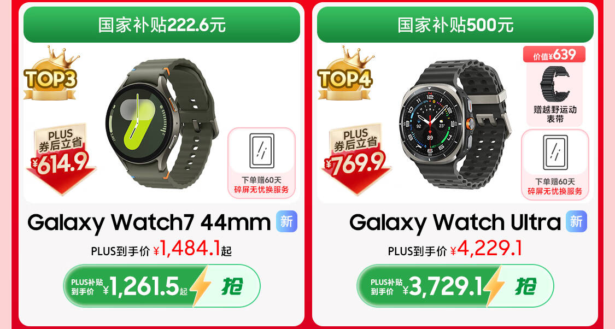Click the PLUS券后立省 ¥769.9 arrow tag

click(356, 159)
